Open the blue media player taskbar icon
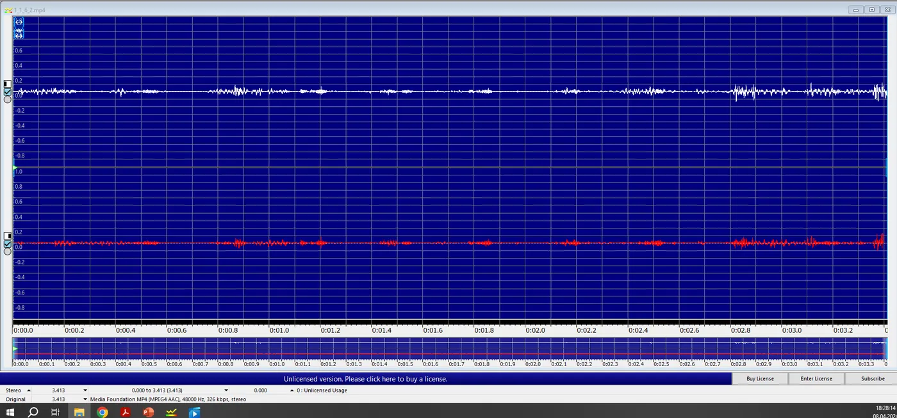The height and width of the screenshot is (418, 897). coord(194,412)
